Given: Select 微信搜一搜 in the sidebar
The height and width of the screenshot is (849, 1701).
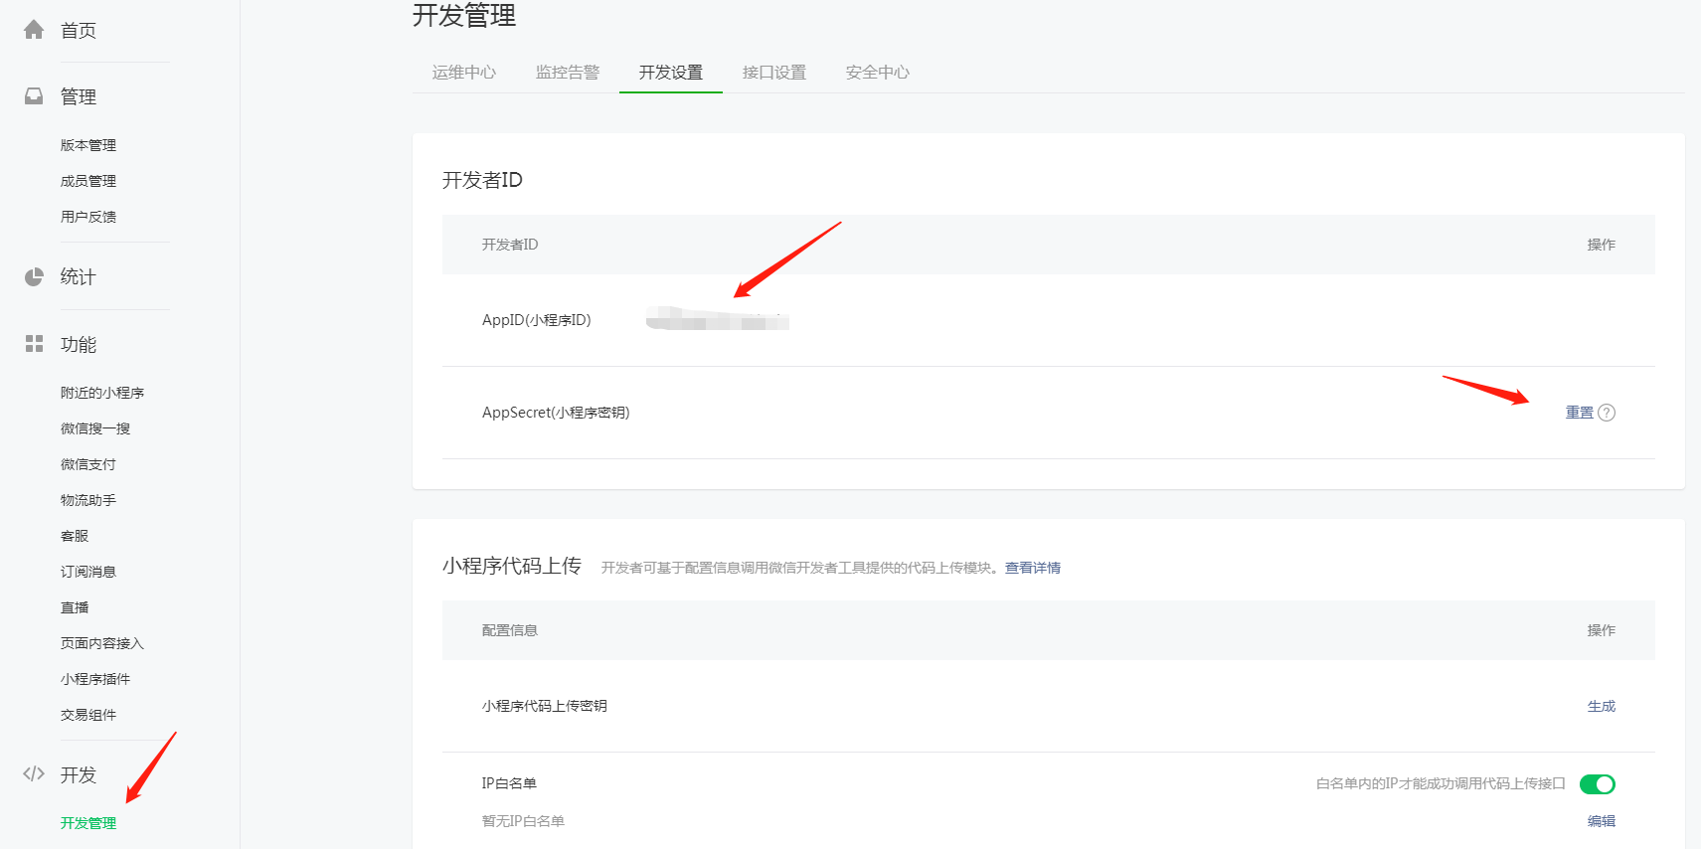Looking at the screenshot, I should pyautogui.click(x=95, y=428).
